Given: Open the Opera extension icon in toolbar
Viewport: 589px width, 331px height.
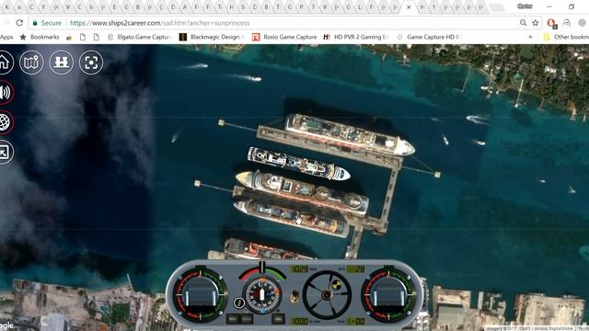Looking at the screenshot, I should [x=551, y=23].
